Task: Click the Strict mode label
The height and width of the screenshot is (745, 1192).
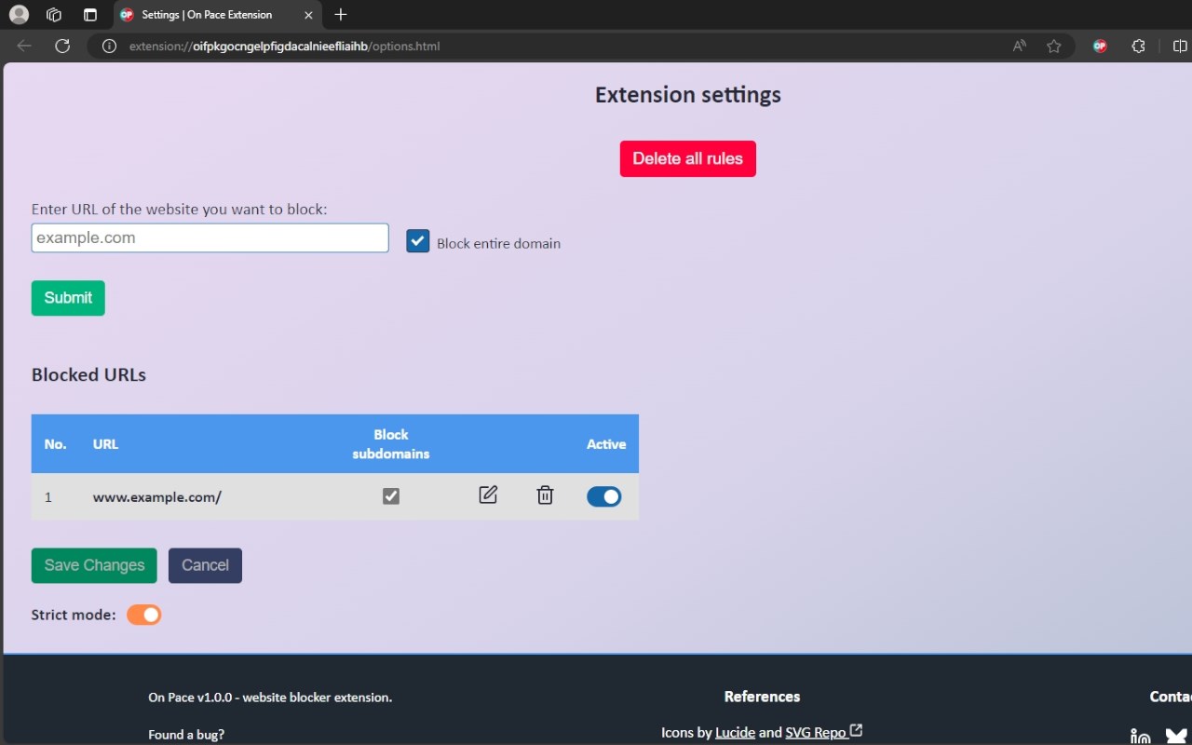Action: pyautogui.click(x=74, y=615)
